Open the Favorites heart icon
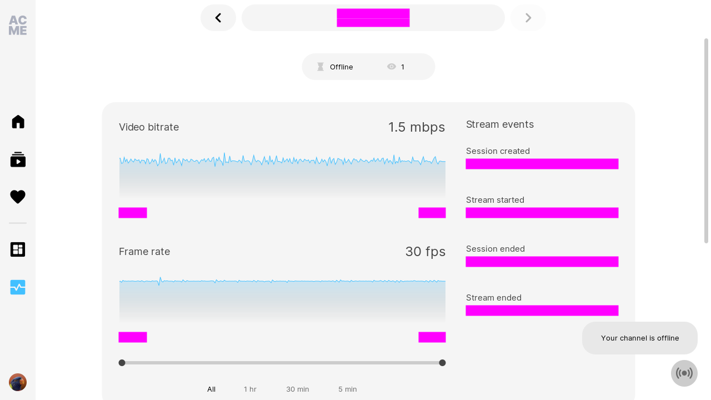 18,197
